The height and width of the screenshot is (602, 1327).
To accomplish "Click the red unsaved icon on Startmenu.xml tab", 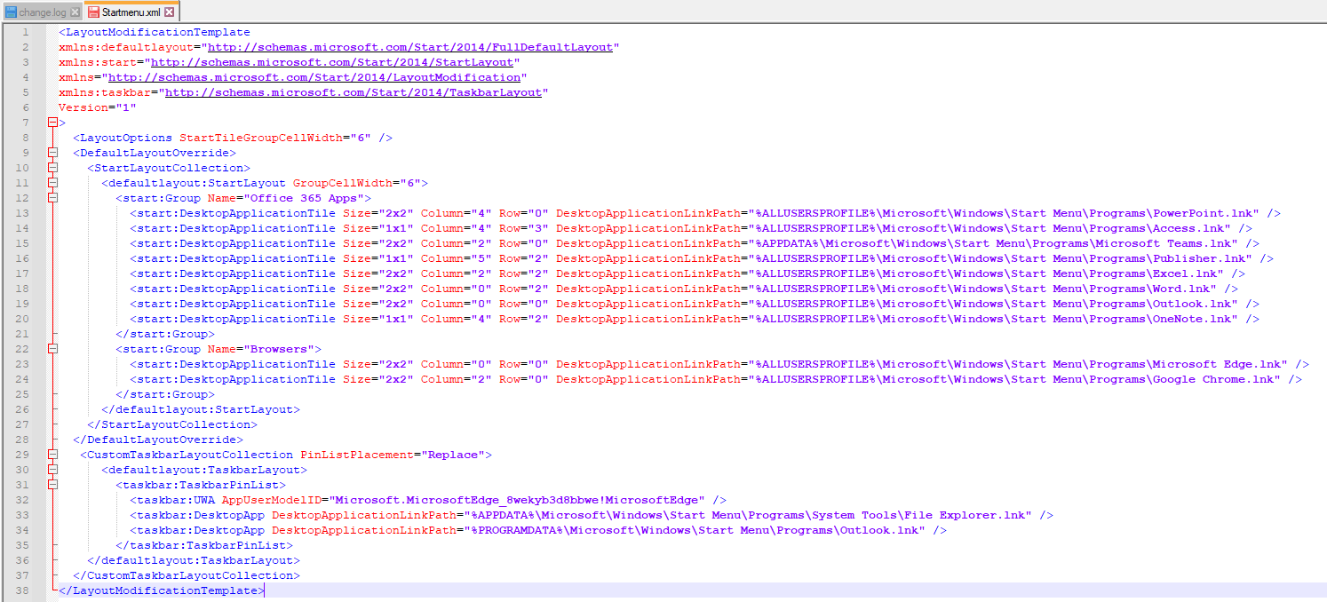I will coord(93,12).
